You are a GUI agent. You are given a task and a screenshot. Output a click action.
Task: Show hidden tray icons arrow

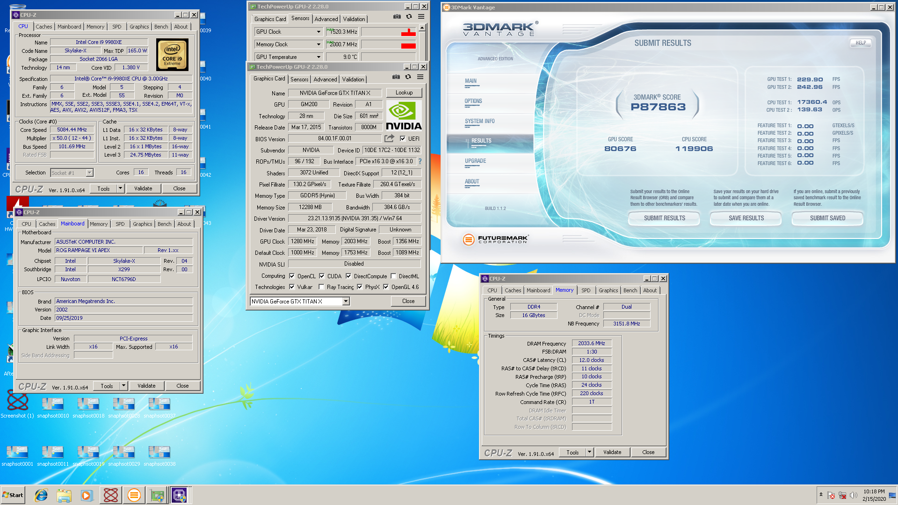point(821,495)
